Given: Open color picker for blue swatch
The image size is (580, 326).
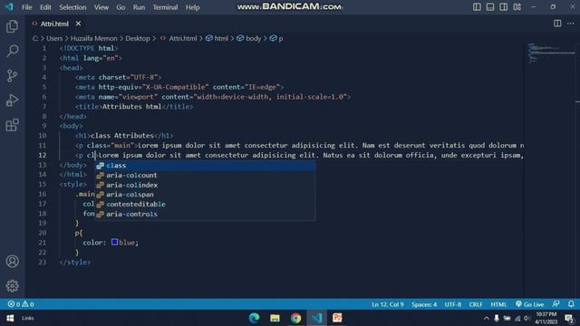Looking at the screenshot, I should 115,242.
